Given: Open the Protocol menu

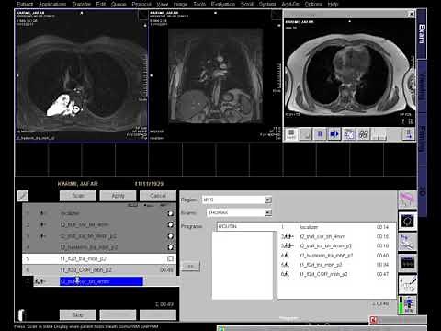Looking at the screenshot, I should pos(141,4).
